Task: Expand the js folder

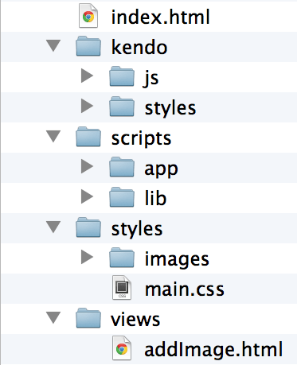Action: 87,76
